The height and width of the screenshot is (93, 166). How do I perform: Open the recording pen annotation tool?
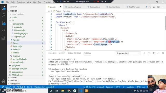point(105,2)
